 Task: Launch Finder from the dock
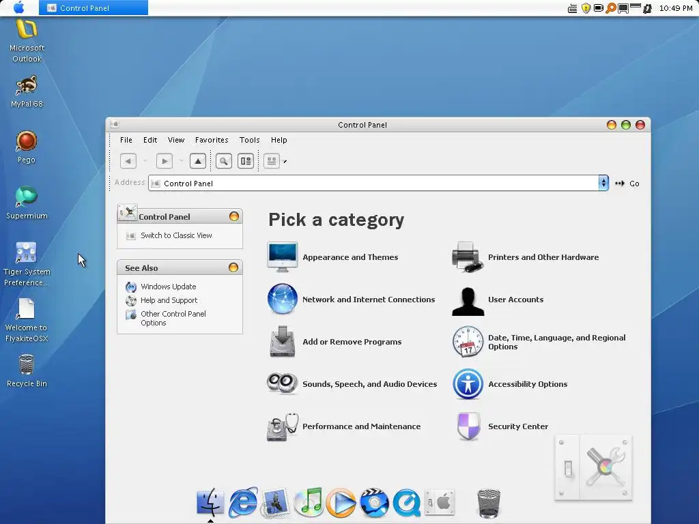click(210, 502)
